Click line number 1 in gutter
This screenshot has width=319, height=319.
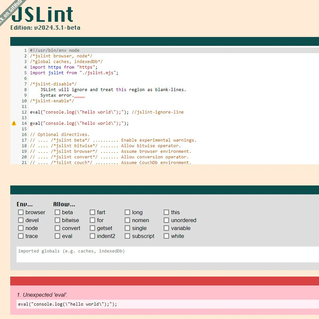coord(26,51)
